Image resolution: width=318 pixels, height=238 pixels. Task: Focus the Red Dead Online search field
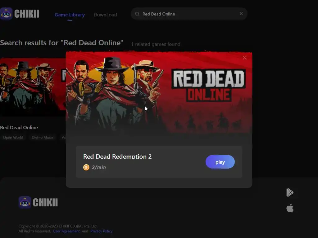tap(189, 14)
